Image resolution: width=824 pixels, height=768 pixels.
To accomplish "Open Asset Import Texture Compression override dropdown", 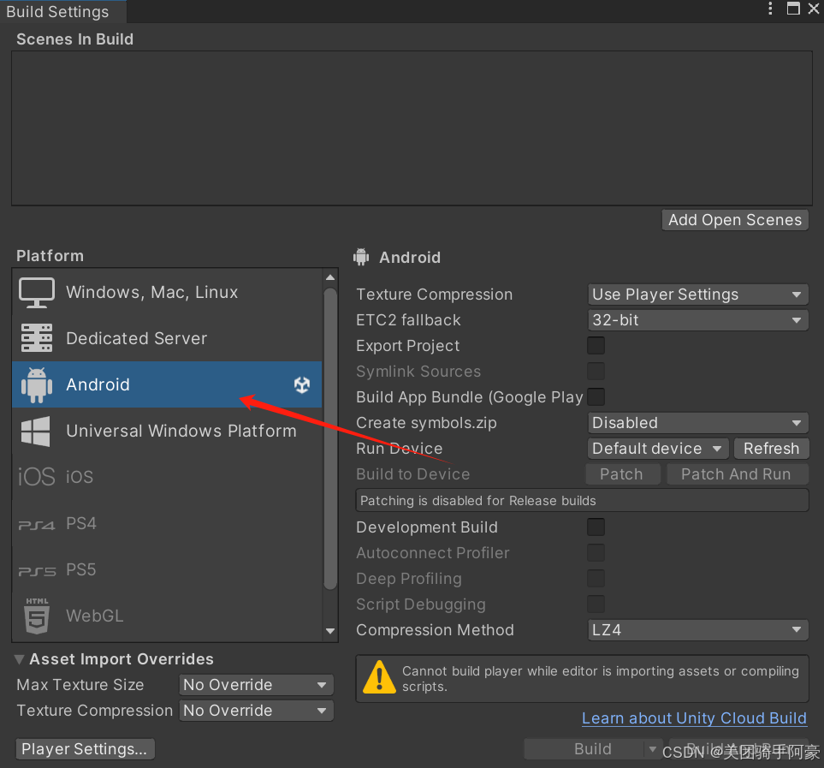I will pyautogui.click(x=256, y=711).
